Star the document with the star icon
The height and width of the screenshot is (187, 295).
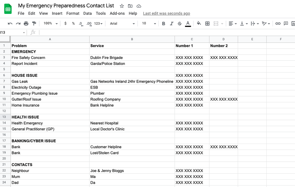[x=122, y=6]
